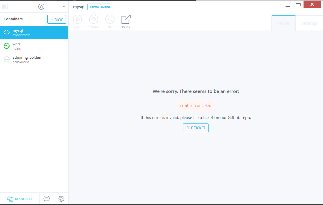Image resolution: width=323 pixels, height=205 pixels.
Task: Select the admiring_colden container
Action: [x=34, y=60]
